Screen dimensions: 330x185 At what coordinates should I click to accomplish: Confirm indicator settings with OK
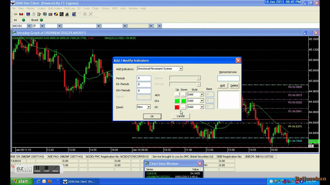click(x=152, y=116)
